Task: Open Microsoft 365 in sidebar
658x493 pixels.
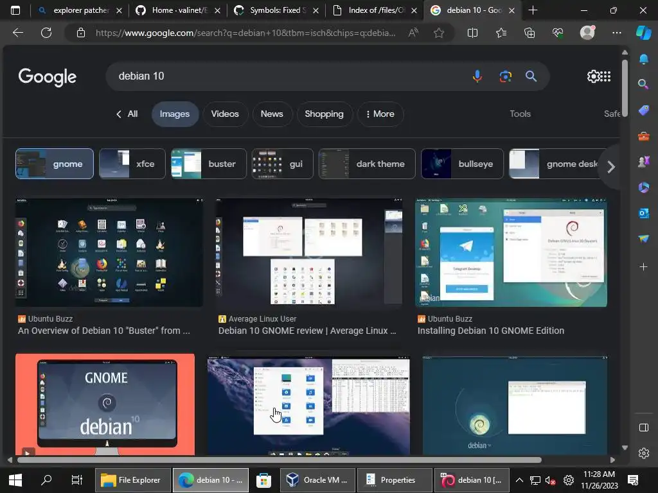Action: (x=643, y=187)
